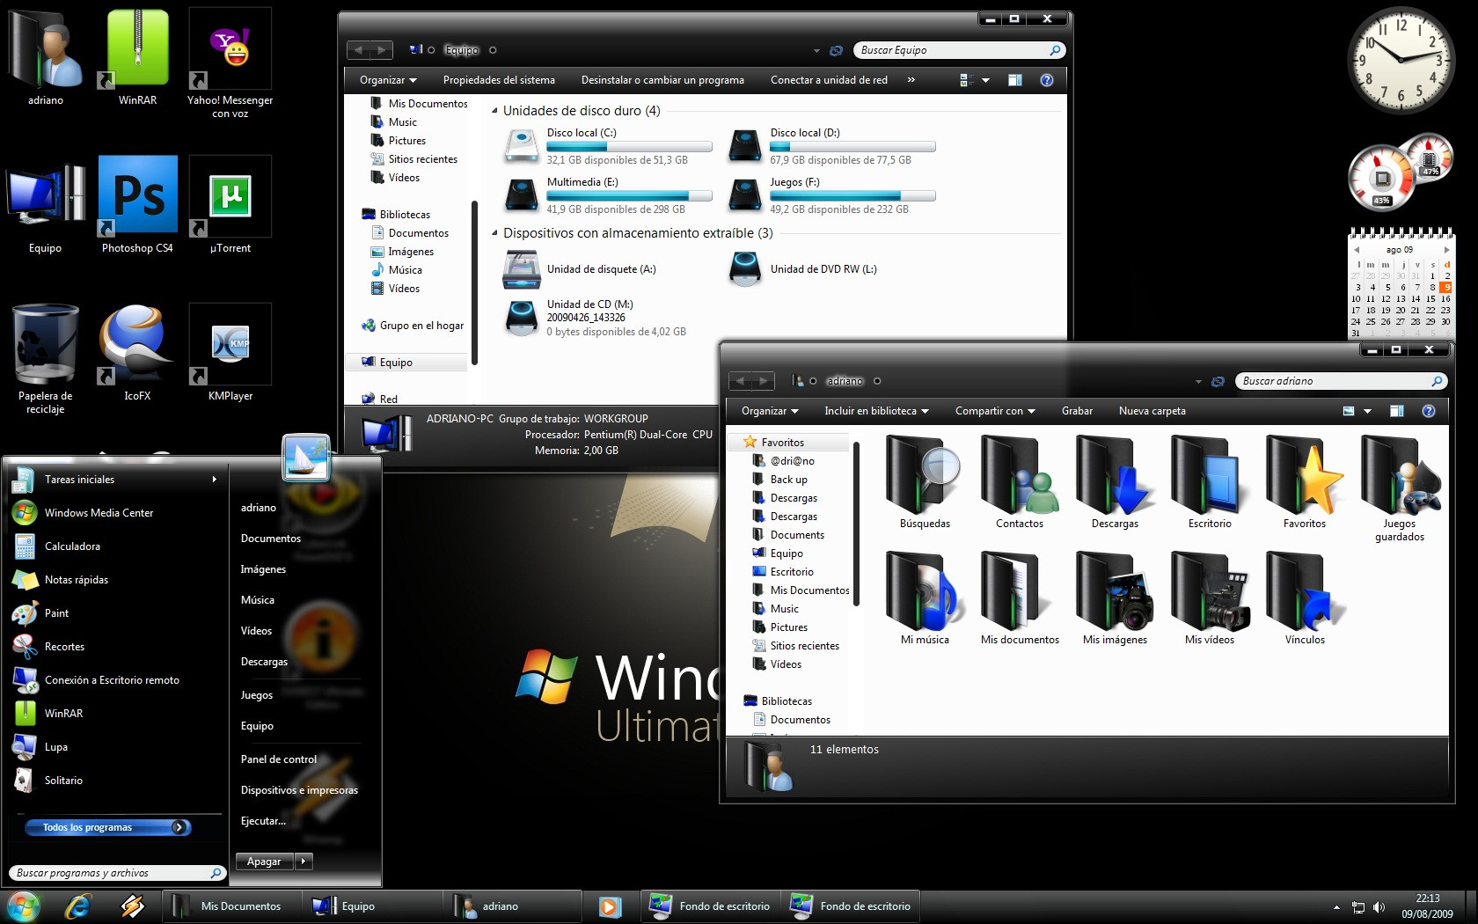Select Unidad de CD (M:) icon

pyautogui.click(x=521, y=318)
